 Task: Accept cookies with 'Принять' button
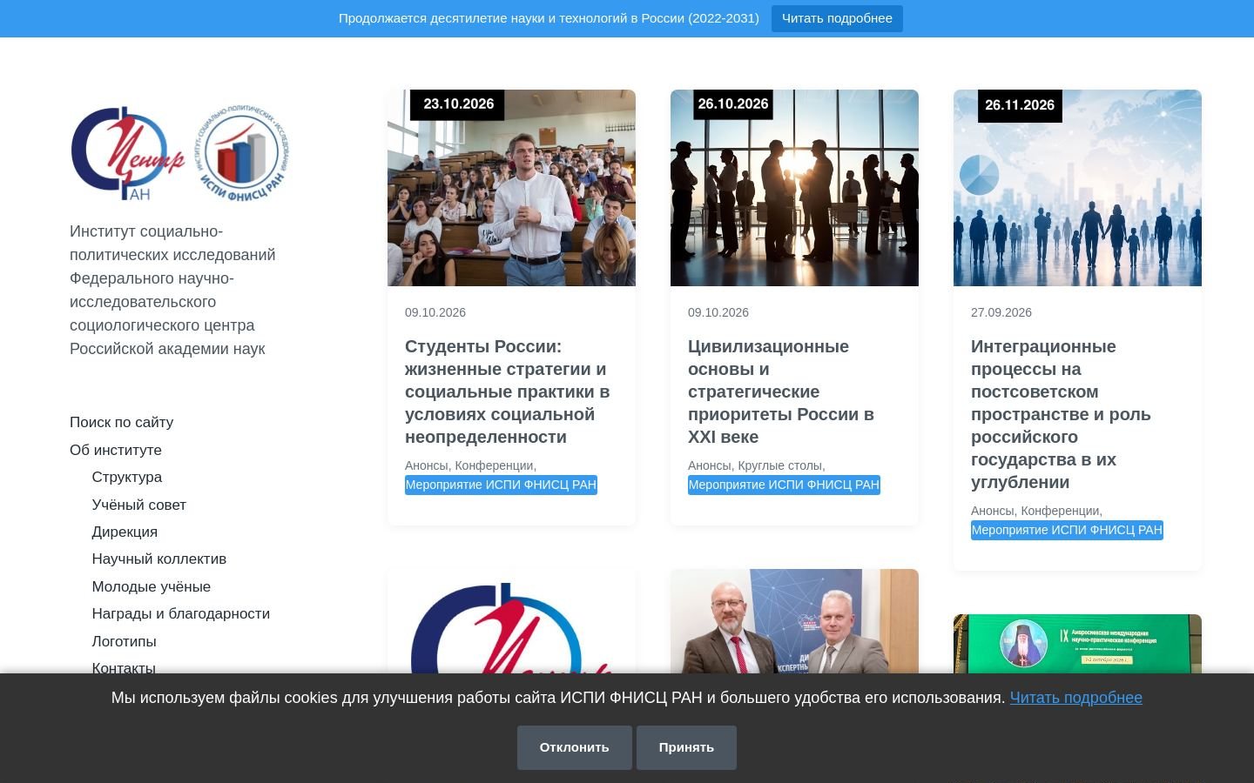686,747
